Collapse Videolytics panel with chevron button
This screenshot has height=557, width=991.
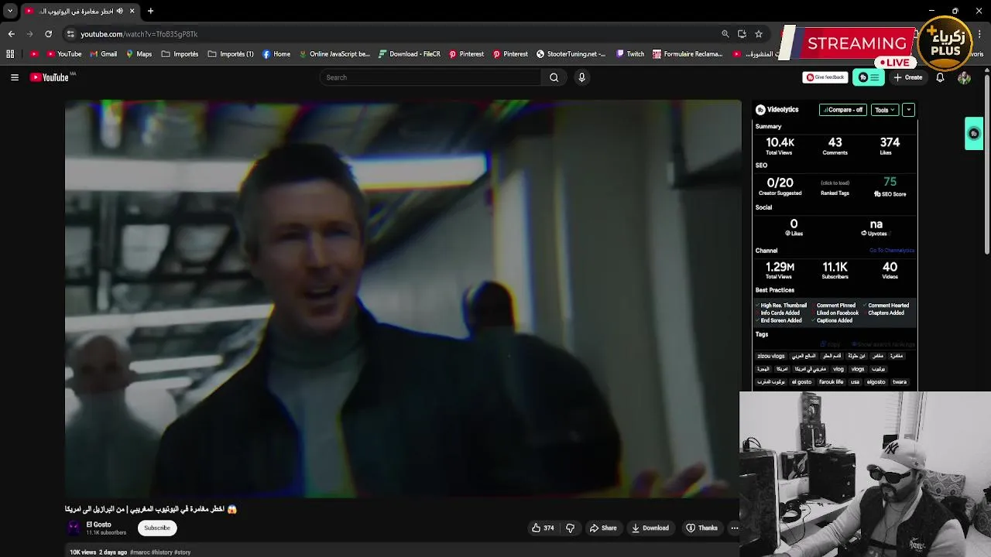click(908, 110)
